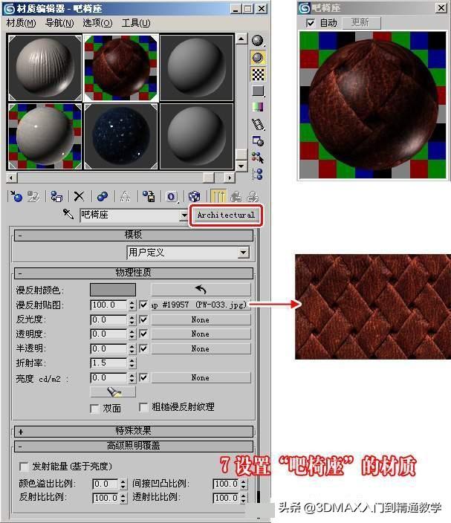Toggle the Backlight icon in side toolbar

(x=258, y=57)
